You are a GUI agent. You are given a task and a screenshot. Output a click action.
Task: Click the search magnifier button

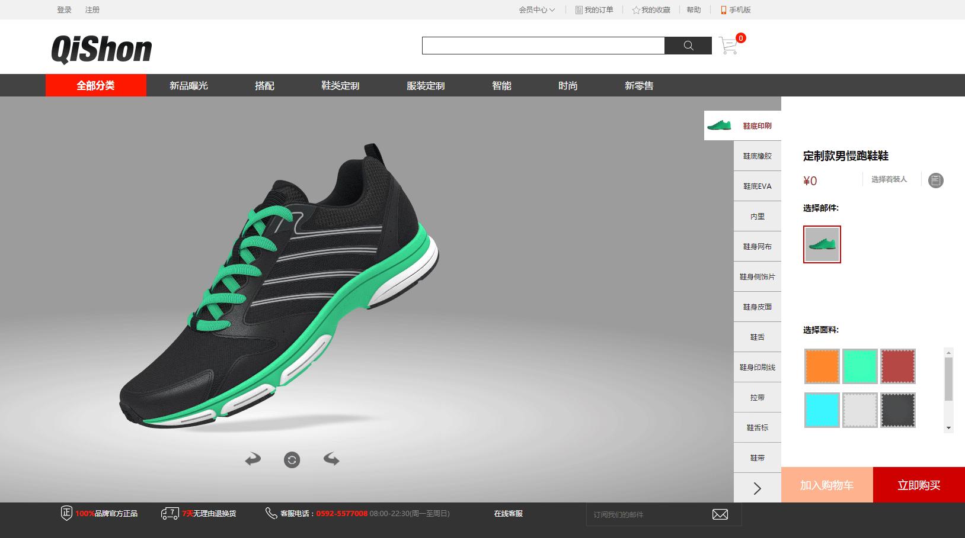click(x=688, y=46)
